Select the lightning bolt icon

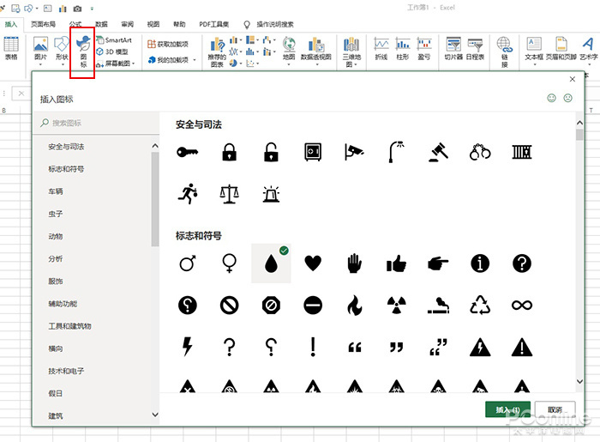point(188,347)
